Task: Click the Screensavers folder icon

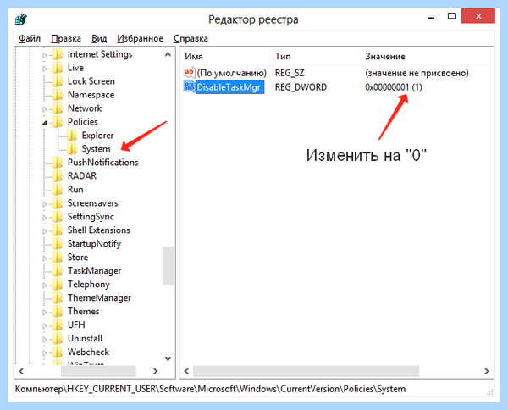Action: coord(58,203)
